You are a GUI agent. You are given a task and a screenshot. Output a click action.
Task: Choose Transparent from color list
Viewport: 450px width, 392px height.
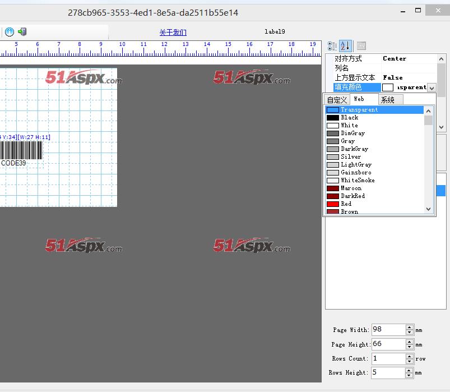(x=374, y=110)
